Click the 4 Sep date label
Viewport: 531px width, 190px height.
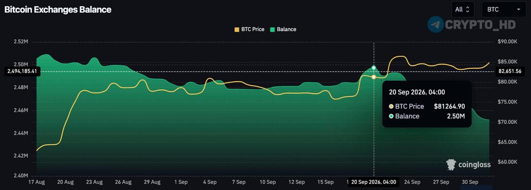tap(210, 182)
